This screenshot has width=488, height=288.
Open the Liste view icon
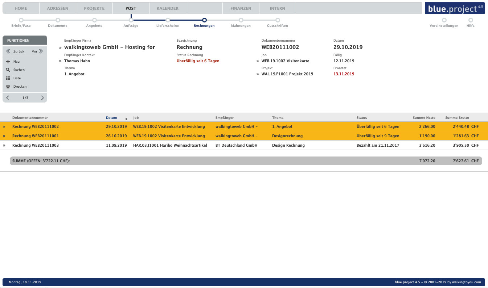click(x=8, y=78)
